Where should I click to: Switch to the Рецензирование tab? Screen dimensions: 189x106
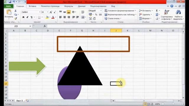coord(98,6)
